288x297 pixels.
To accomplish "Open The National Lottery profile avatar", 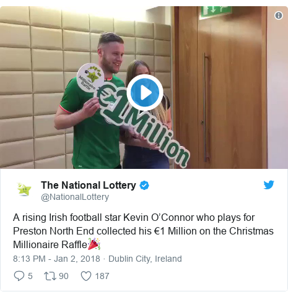I will click(24, 189).
